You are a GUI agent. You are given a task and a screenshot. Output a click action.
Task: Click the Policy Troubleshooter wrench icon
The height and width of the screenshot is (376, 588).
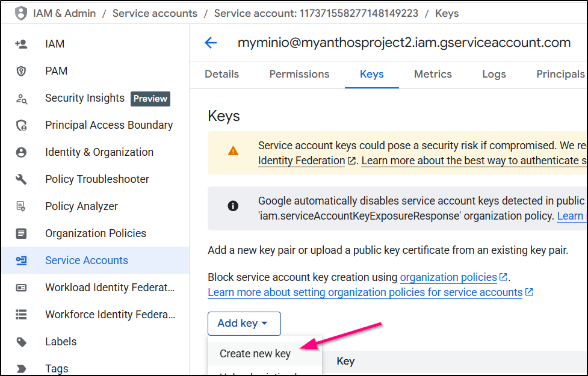(x=21, y=179)
